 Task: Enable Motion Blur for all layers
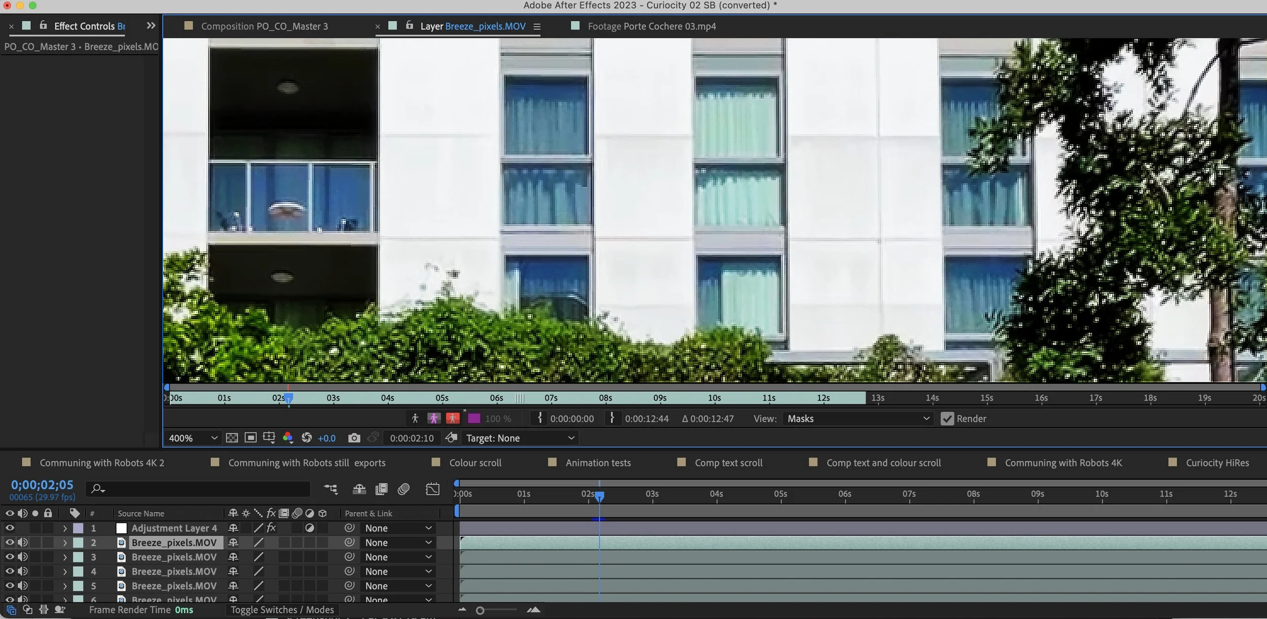403,489
